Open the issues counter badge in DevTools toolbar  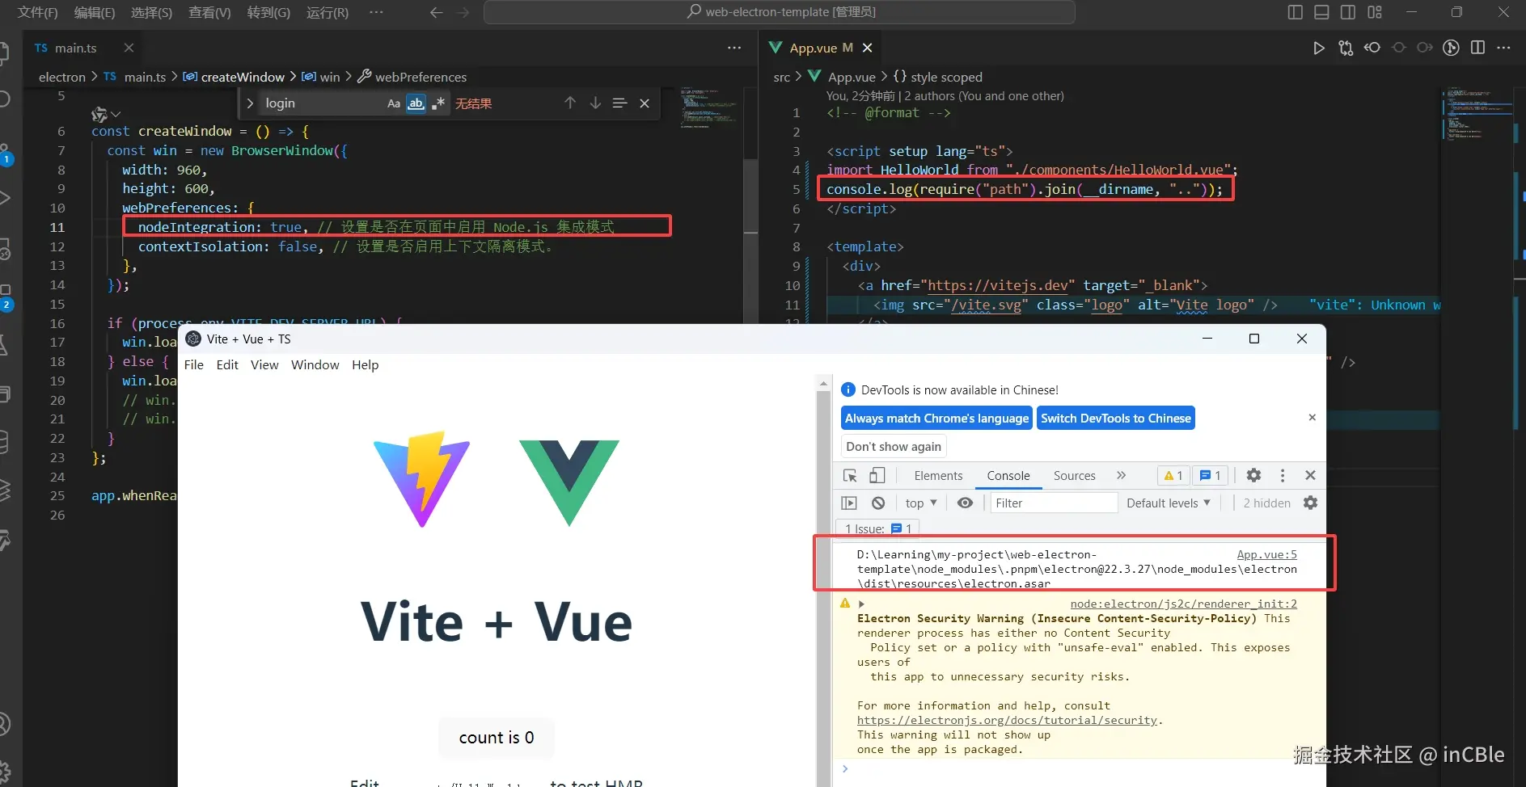(x=1211, y=476)
